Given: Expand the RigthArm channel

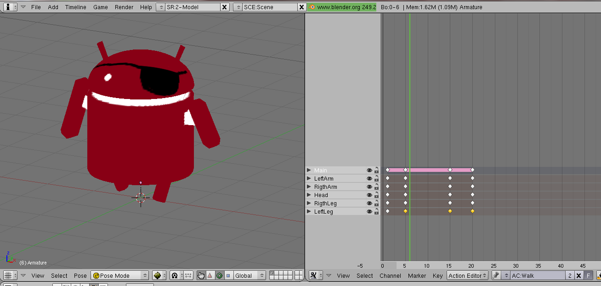Looking at the screenshot, I should point(309,187).
